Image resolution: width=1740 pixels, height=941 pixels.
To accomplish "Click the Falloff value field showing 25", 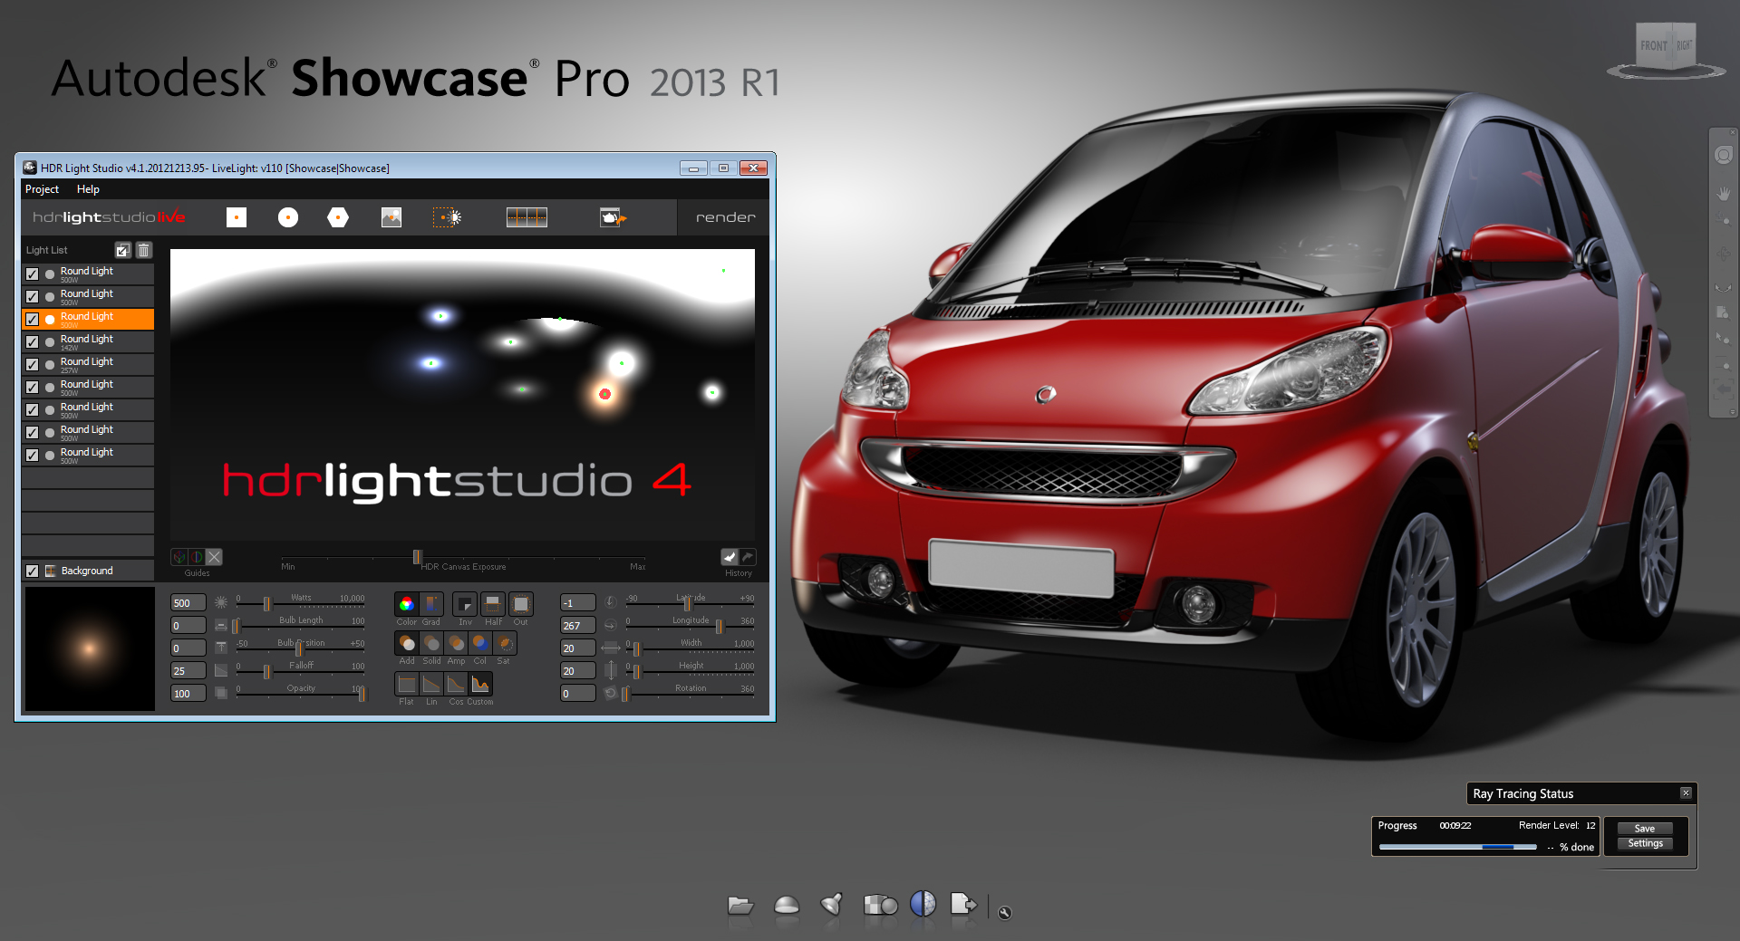I will (188, 671).
